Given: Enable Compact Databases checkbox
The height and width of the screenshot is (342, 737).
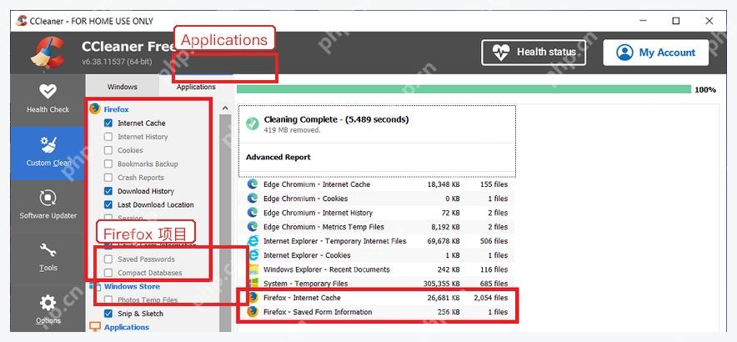Looking at the screenshot, I should (x=108, y=273).
